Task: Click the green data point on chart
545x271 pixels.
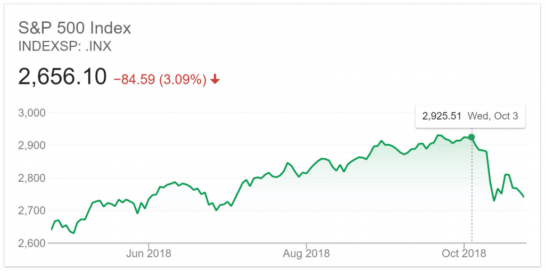Action: click(x=472, y=138)
